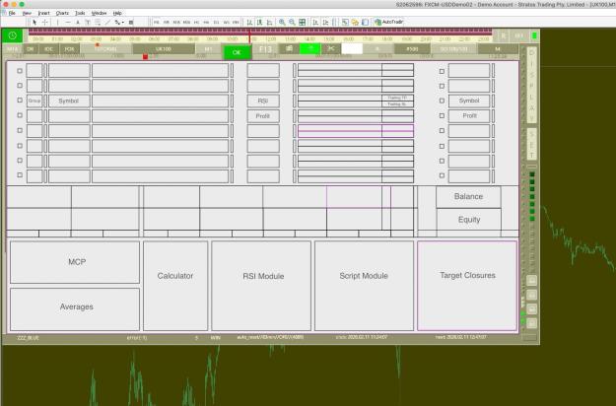Open the Charts menu
The height and width of the screenshot is (406, 616).
(x=62, y=13)
